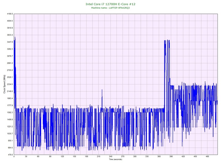Click the 240 seconds x-axis tick label
This screenshot has height=165, width=221.
pyautogui.click(x=110, y=156)
